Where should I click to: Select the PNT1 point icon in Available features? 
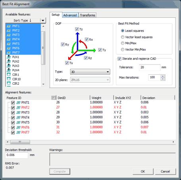9,26
